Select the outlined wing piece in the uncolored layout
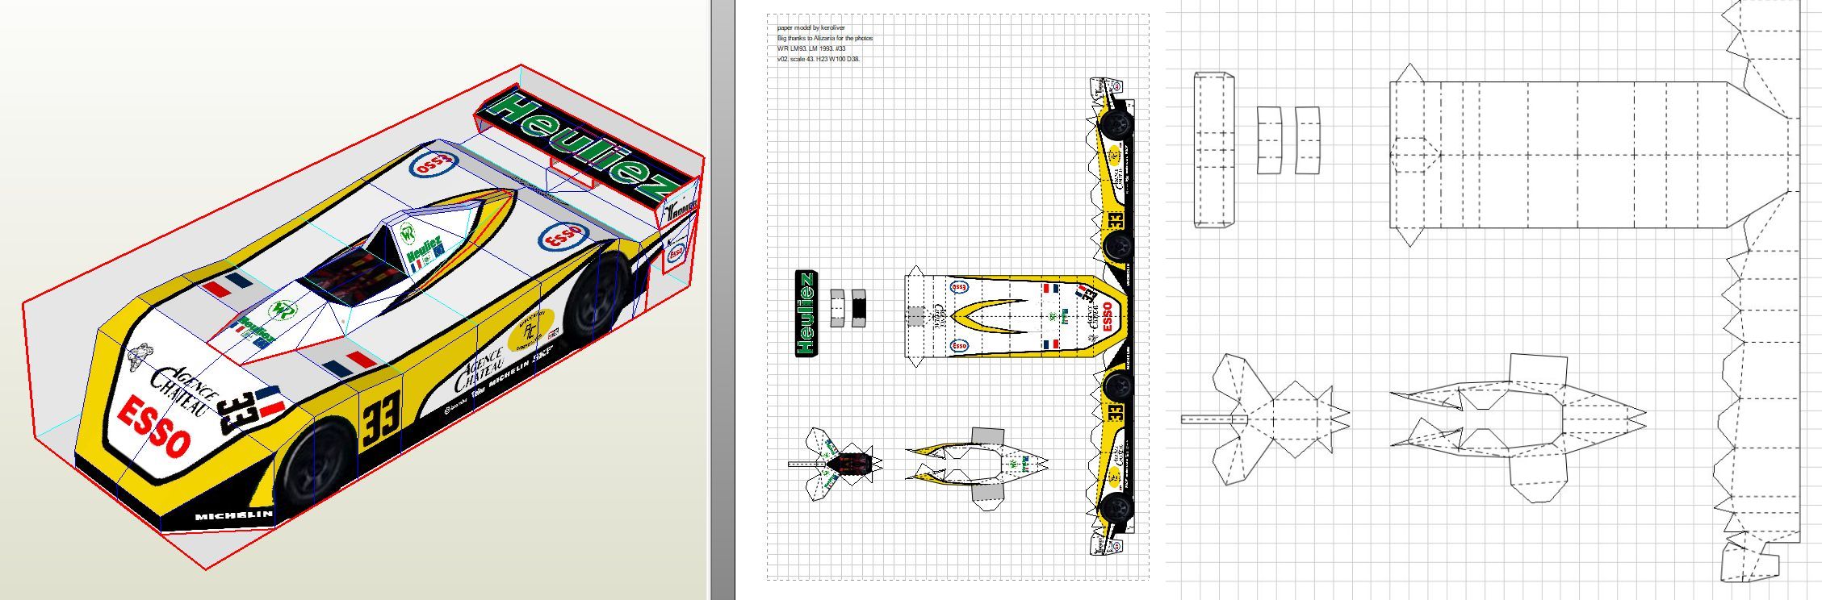1822x600 pixels. pyautogui.click(x=1214, y=150)
